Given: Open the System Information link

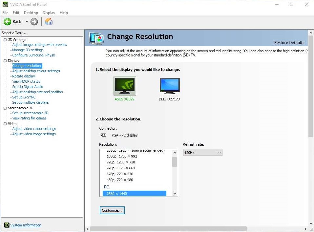Looking at the screenshot, I should point(26,225).
